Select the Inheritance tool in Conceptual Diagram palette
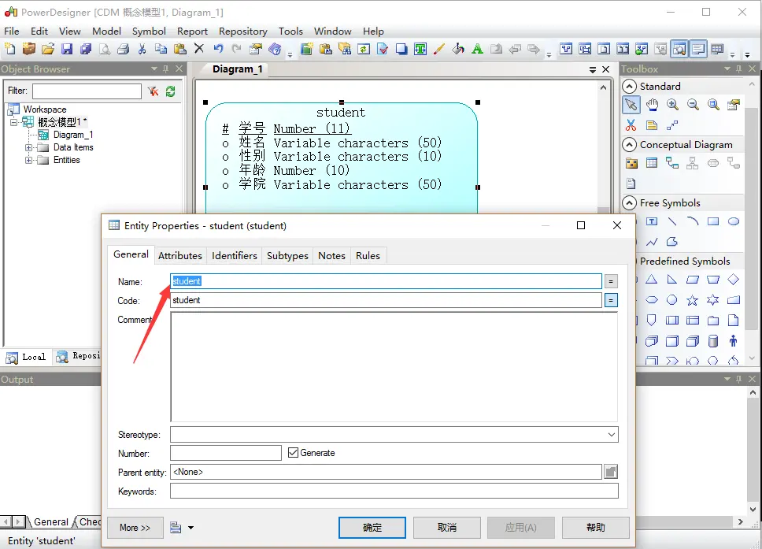The width and height of the screenshot is (762, 549). click(x=691, y=163)
